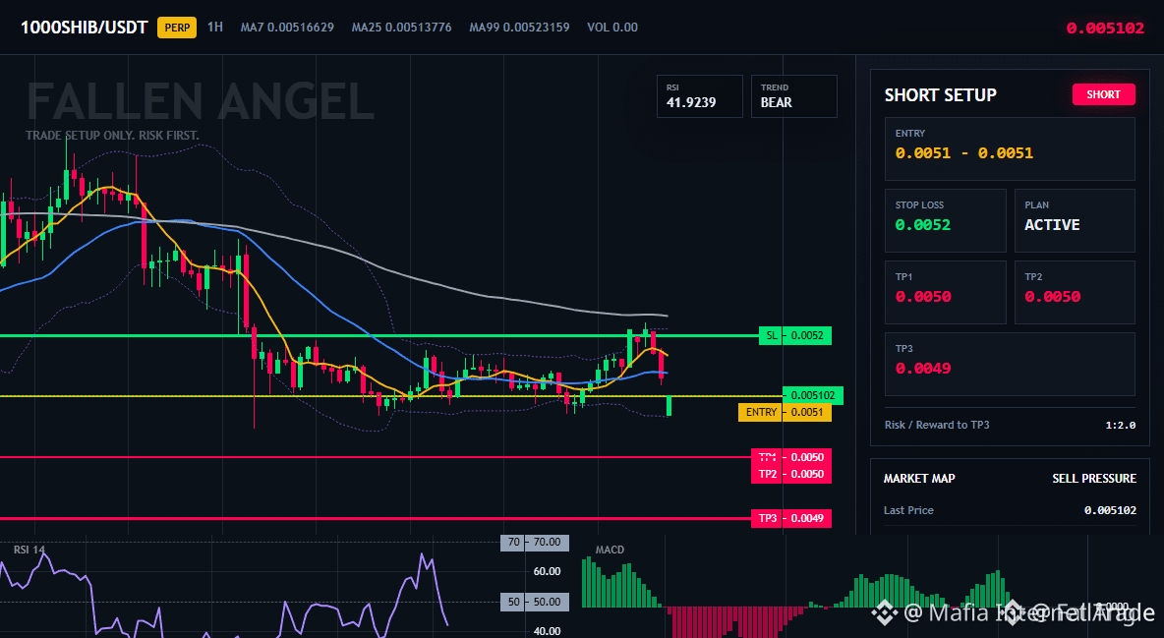Click the MA7 0.00516629 indicator label
The height and width of the screenshot is (638, 1164).
coord(287,28)
